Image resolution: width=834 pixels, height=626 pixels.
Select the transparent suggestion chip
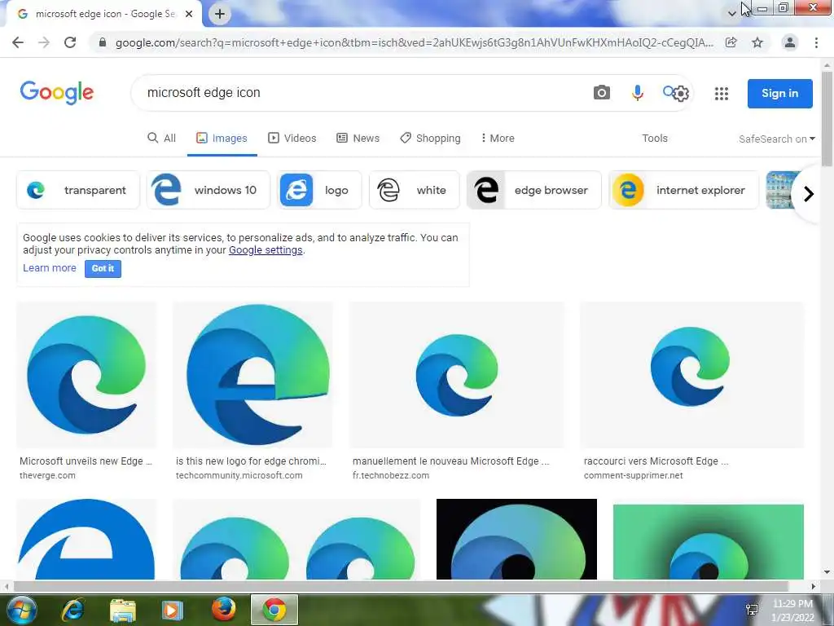click(78, 190)
